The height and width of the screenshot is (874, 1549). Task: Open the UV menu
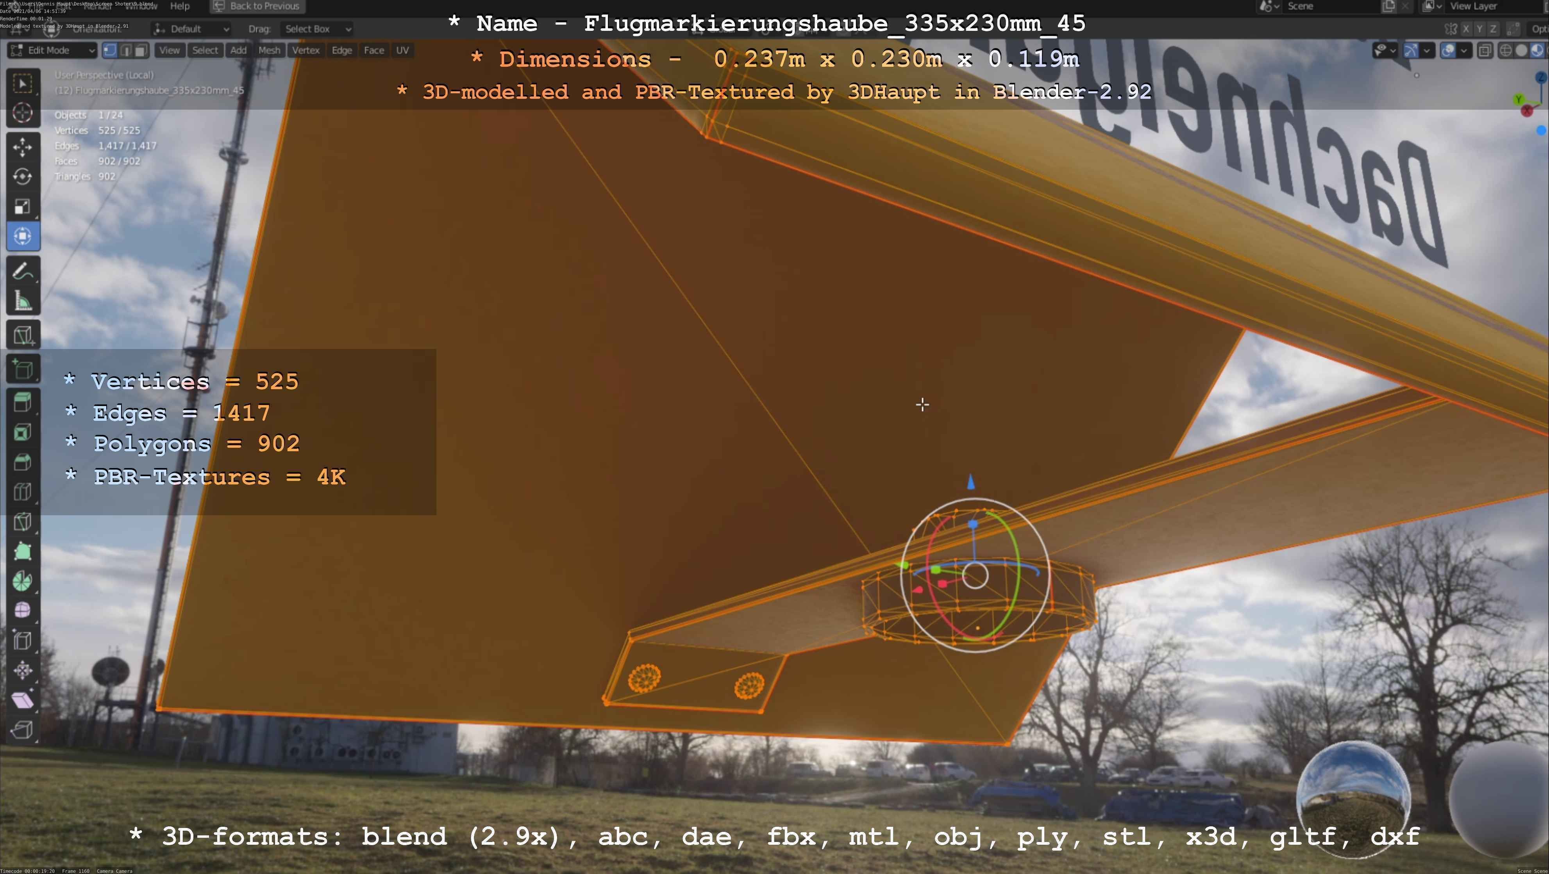pos(402,50)
